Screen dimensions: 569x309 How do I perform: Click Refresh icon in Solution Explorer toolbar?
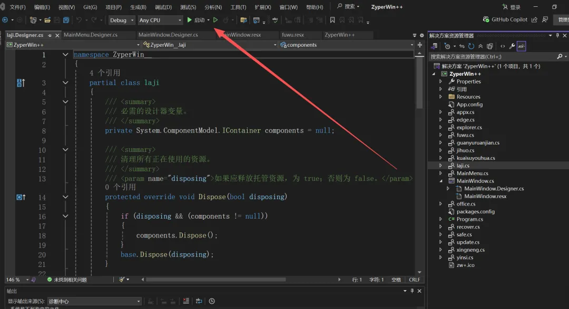pos(471,46)
